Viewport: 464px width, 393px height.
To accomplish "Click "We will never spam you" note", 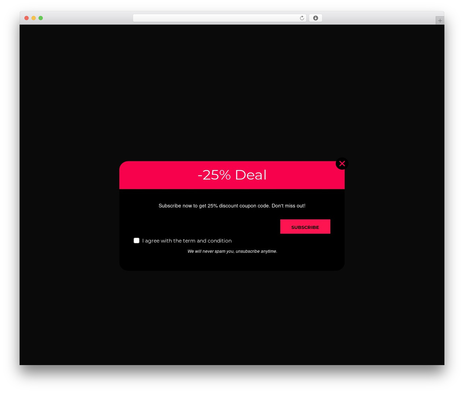I will point(232,251).
